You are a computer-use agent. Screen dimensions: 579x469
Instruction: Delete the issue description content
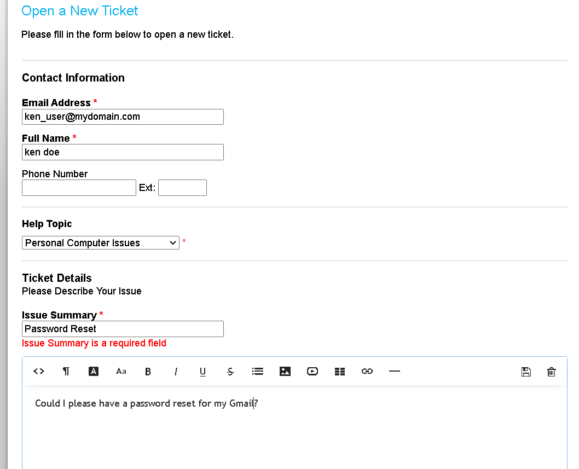(551, 372)
